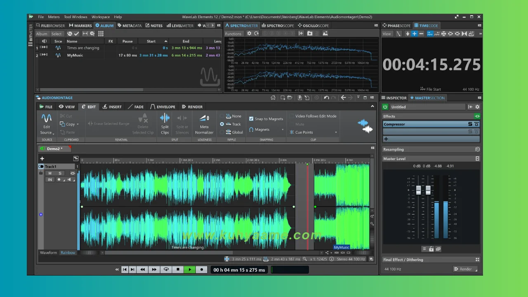Toggle the IN input monitor button on Track1
Screen dimensions: 528x297
coord(50,179)
